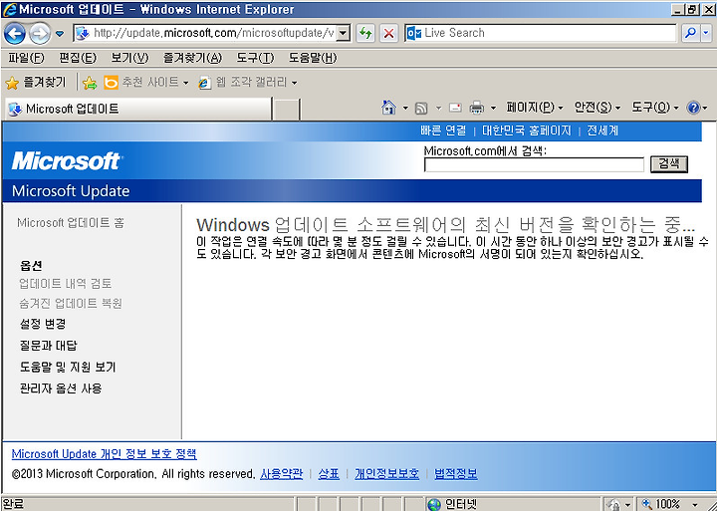Open the 추천 사이트 suggested sites dropdown
The height and width of the screenshot is (511, 717).
(x=146, y=83)
